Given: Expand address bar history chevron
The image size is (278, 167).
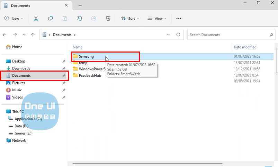Looking at the screenshot, I should pos(168,35).
